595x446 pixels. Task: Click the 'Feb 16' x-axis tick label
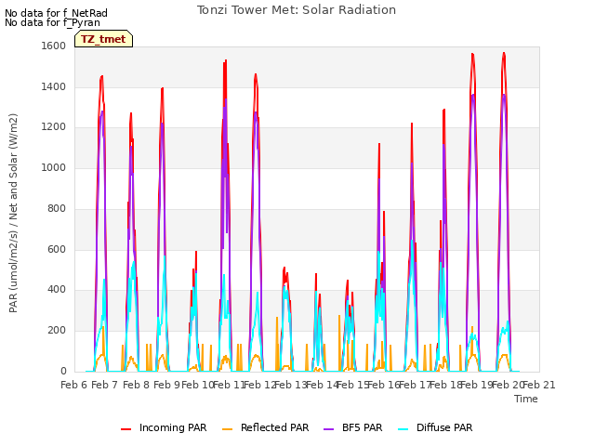click(x=384, y=385)
